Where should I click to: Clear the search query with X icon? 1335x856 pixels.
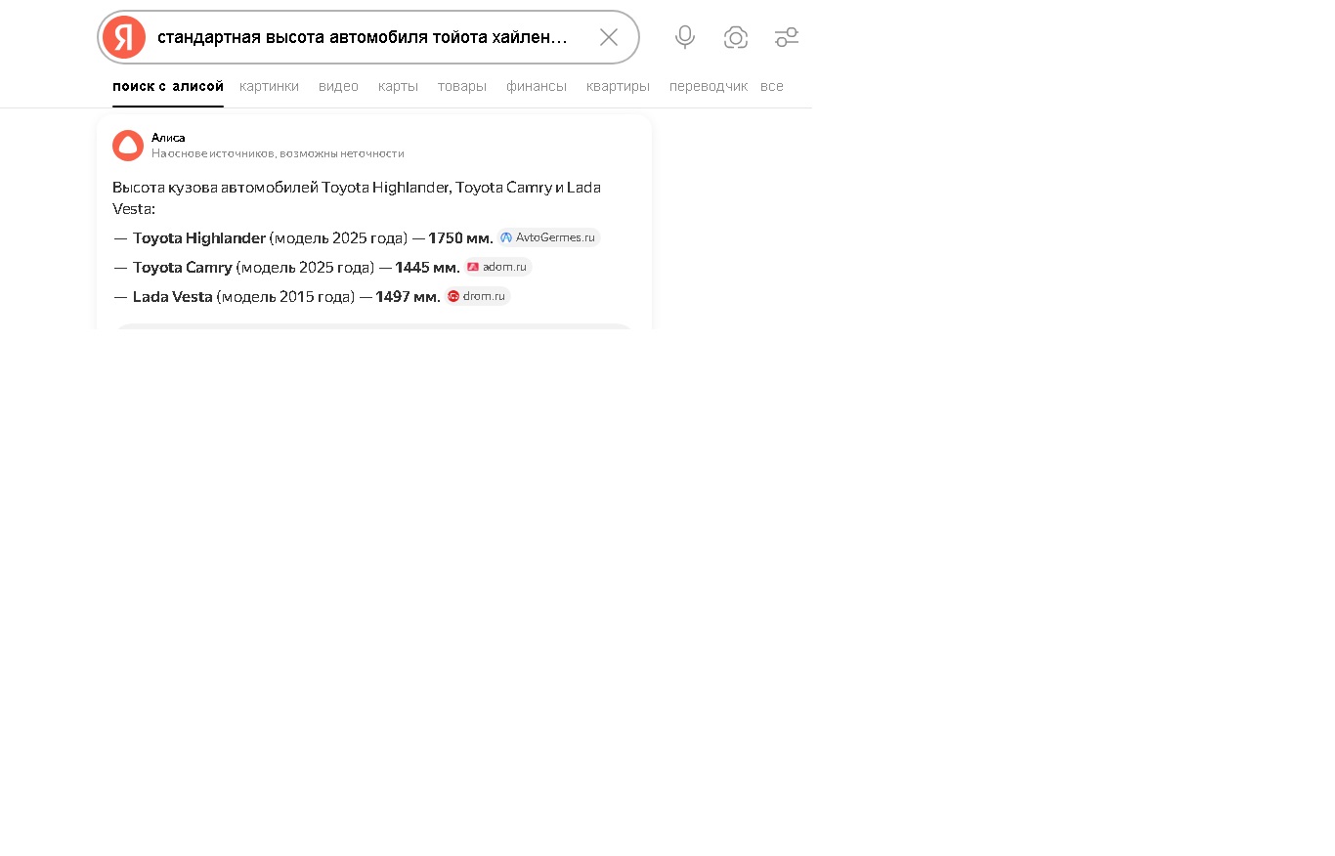[609, 37]
